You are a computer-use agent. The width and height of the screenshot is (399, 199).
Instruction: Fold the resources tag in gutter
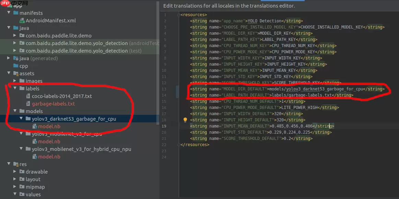coord(179,15)
